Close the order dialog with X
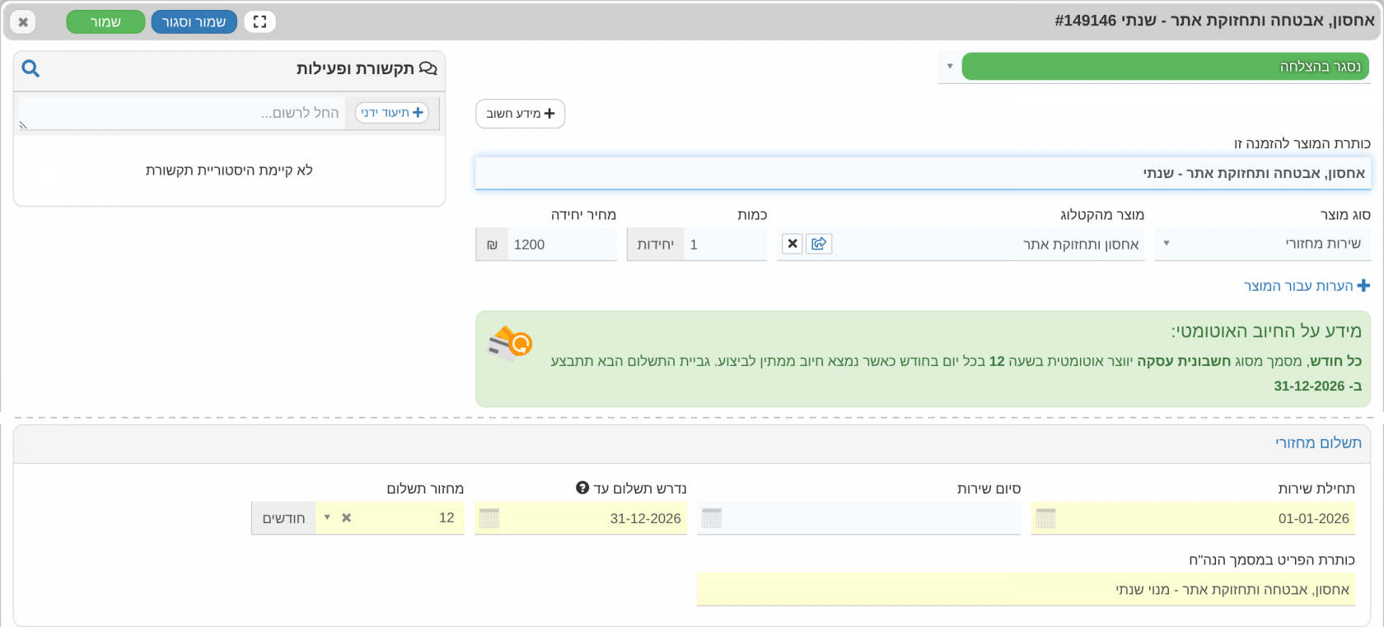This screenshot has width=1384, height=627. [x=23, y=21]
